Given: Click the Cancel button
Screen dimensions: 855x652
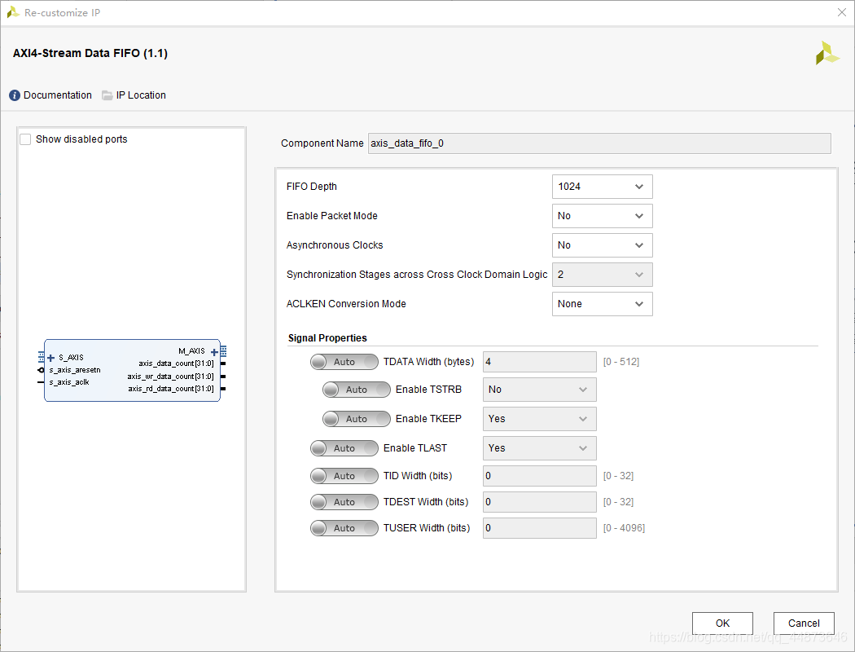Looking at the screenshot, I should tap(804, 623).
